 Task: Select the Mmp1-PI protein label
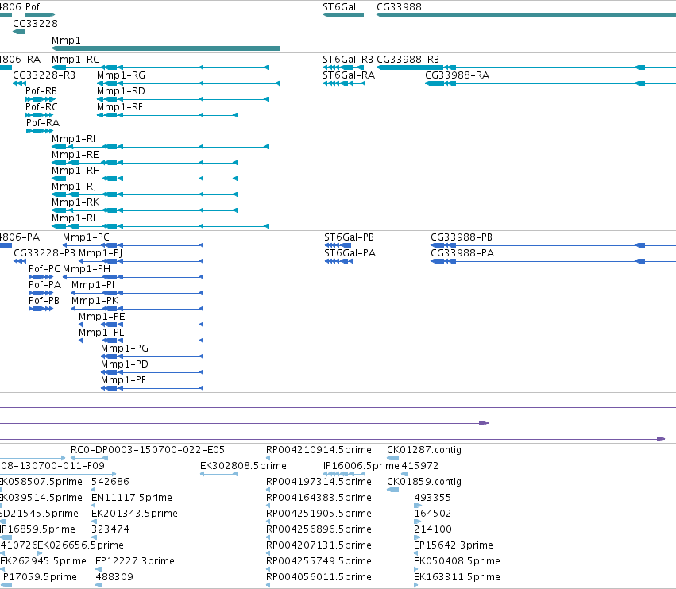click(x=93, y=285)
